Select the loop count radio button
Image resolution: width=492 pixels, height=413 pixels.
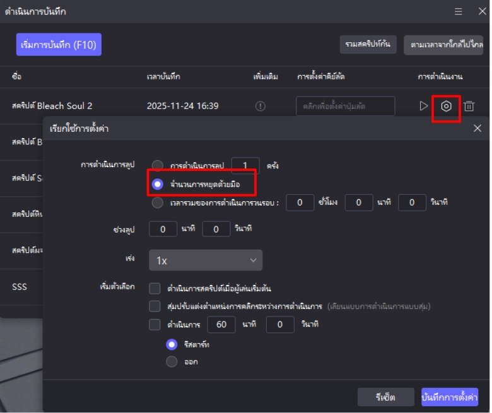tap(158, 166)
